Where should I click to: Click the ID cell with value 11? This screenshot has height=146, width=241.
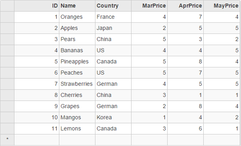pyautogui.click(x=37, y=129)
